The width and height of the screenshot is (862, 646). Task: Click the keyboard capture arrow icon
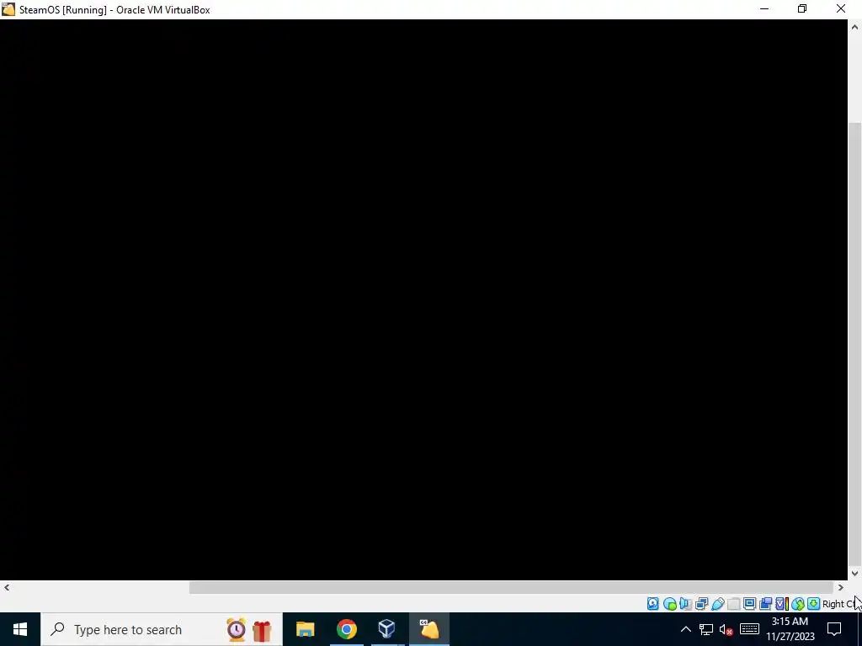pyautogui.click(x=814, y=604)
